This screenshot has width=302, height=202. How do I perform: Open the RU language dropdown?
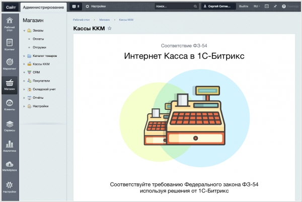[x=257, y=6]
